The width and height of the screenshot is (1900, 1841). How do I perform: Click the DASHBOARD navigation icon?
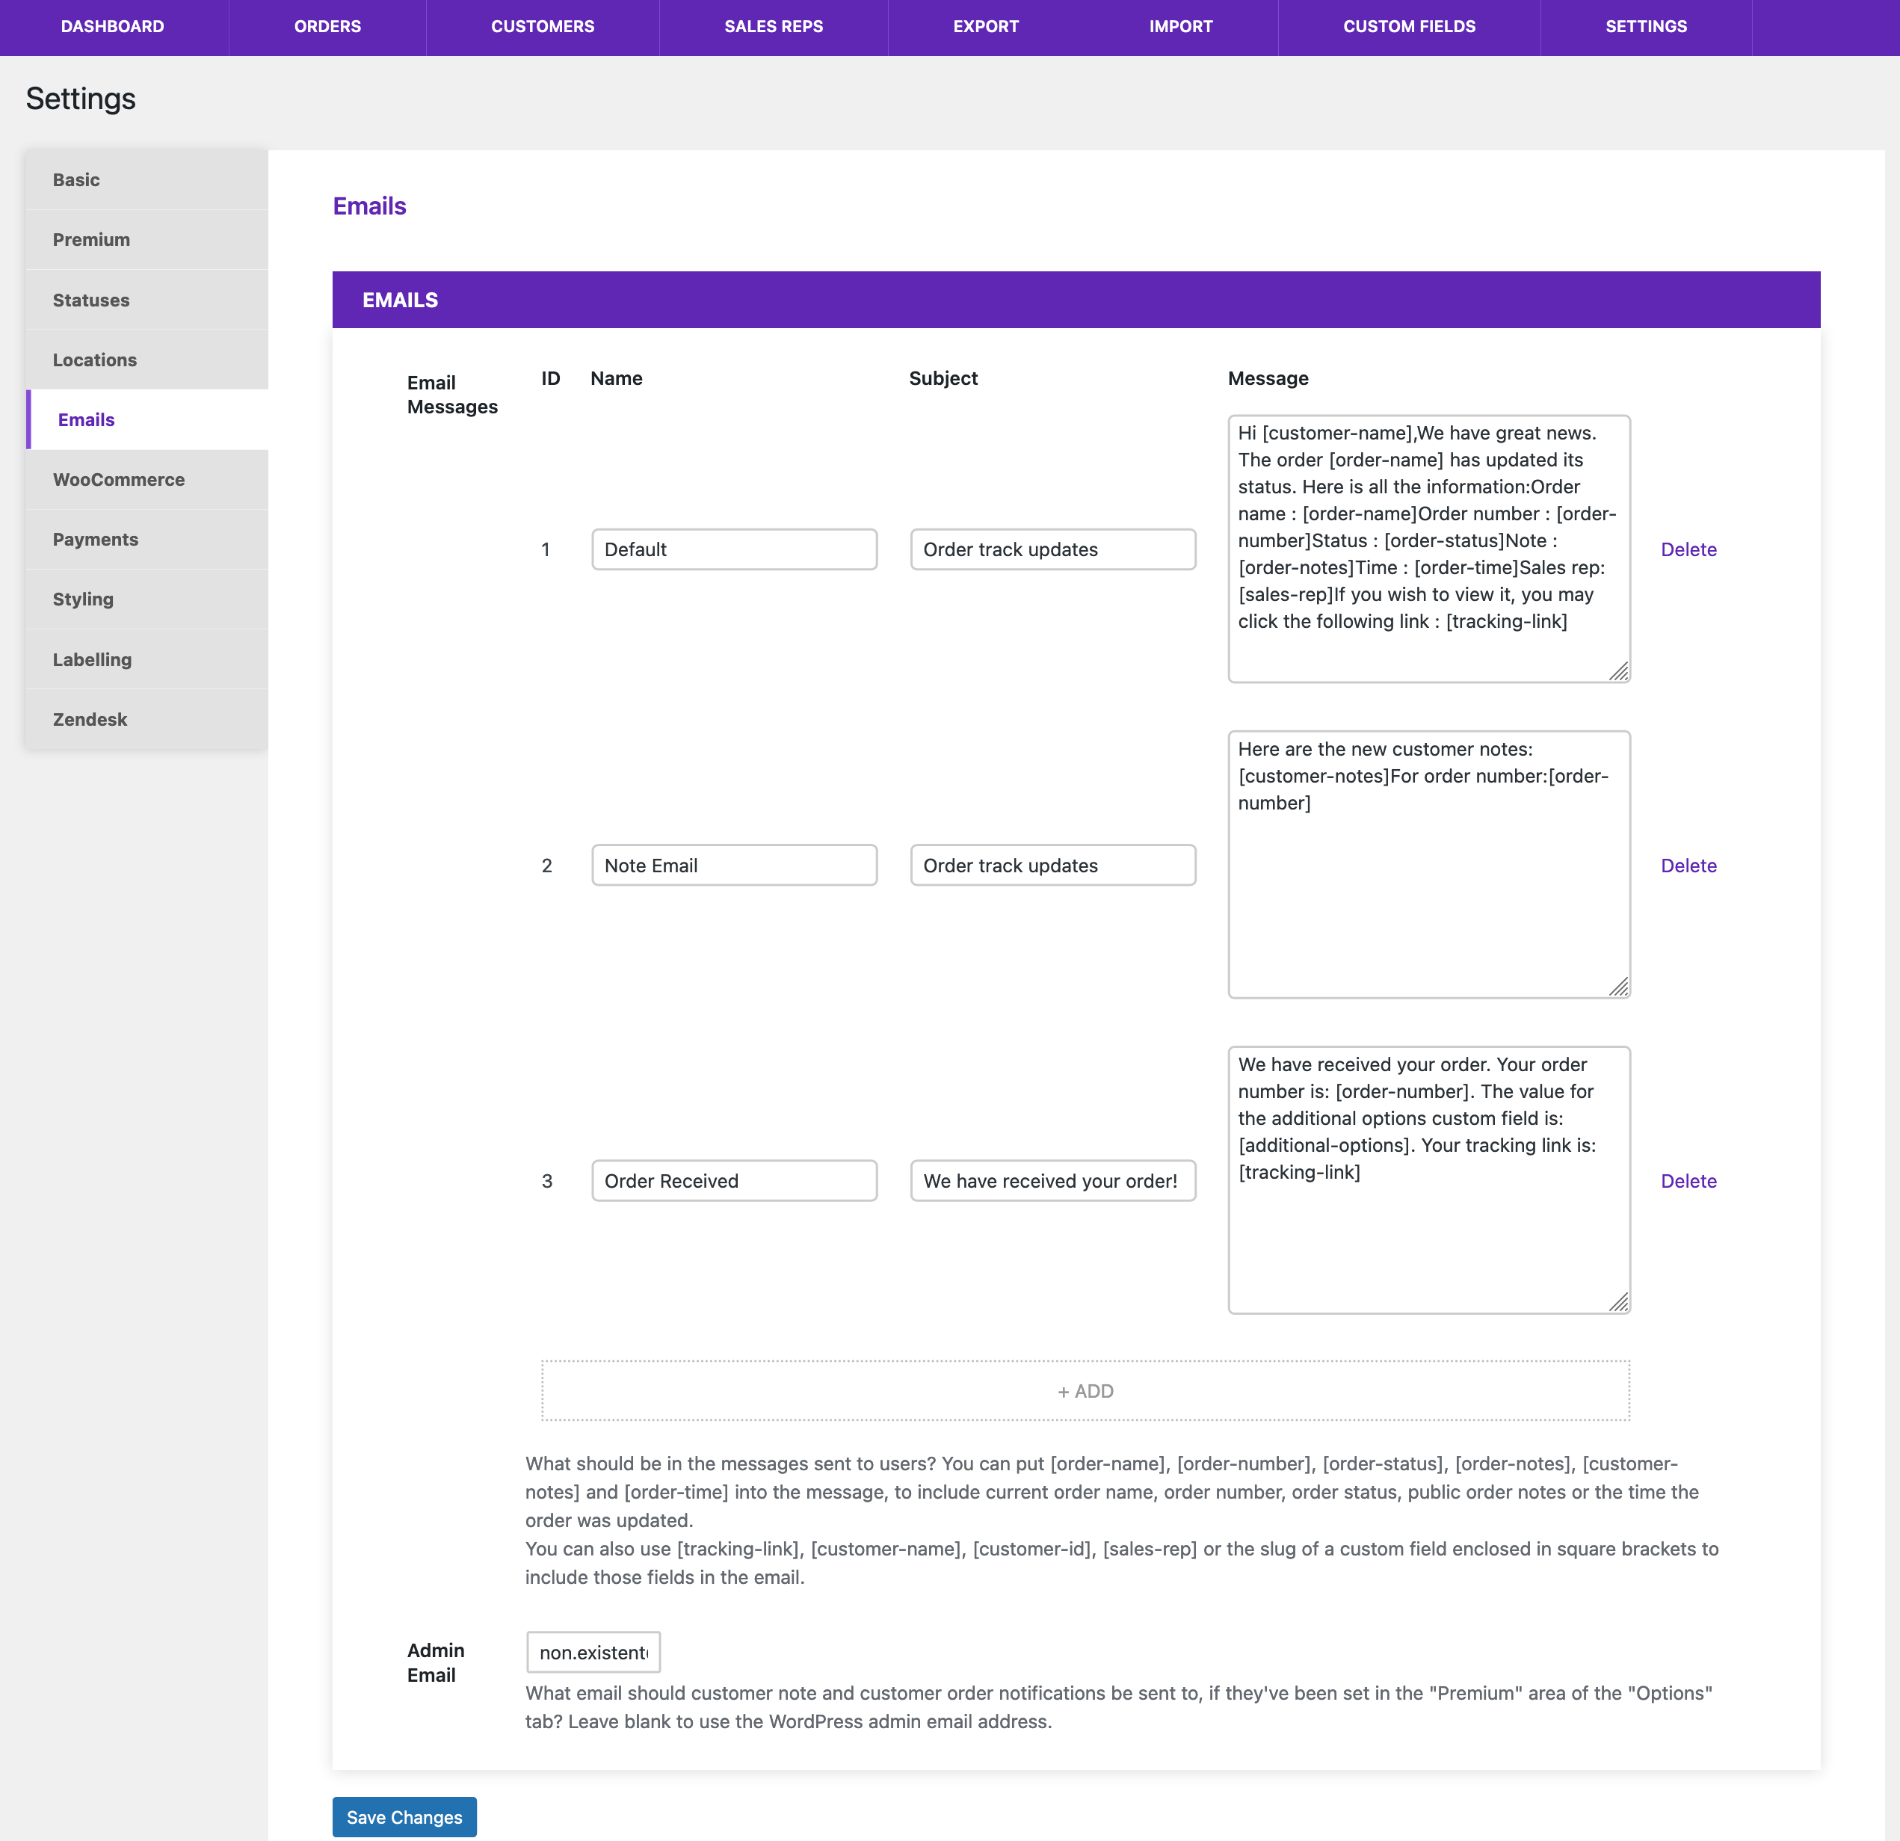[x=111, y=25]
